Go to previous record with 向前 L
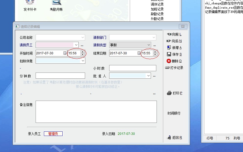 coord(174,34)
